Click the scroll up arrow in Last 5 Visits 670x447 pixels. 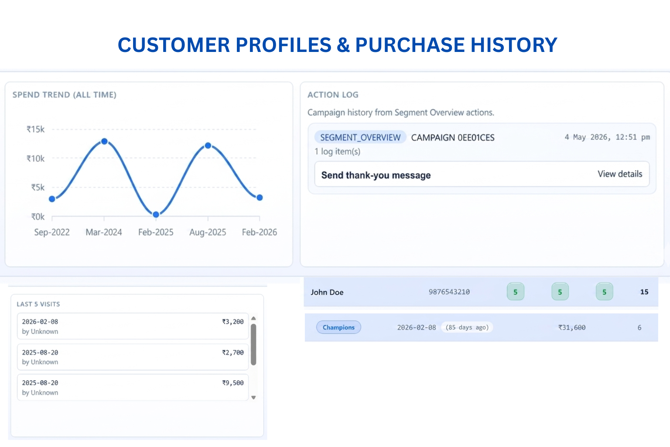coord(253,318)
